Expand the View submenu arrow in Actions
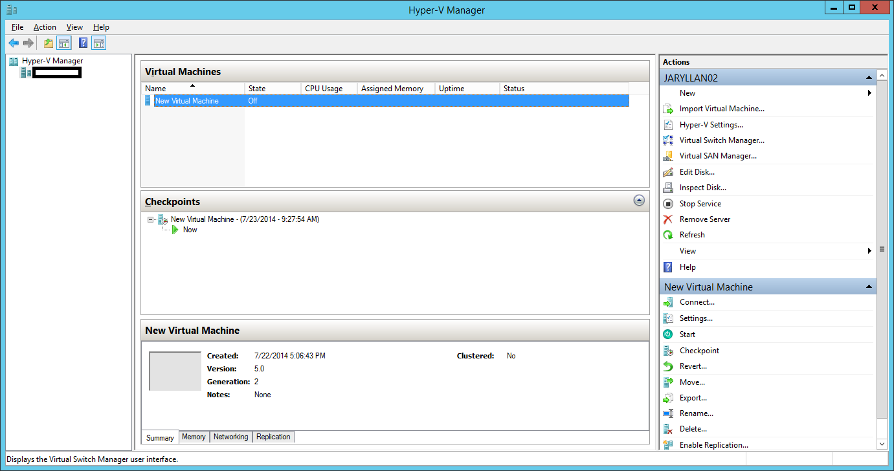Image resolution: width=894 pixels, height=471 pixels. [x=869, y=251]
